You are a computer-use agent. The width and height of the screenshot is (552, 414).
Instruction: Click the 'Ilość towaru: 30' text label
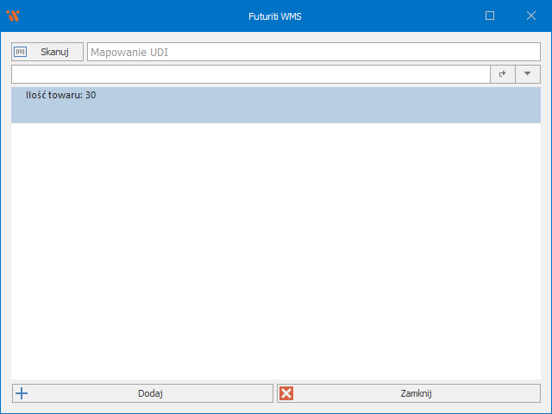pyautogui.click(x=60, y=95)
